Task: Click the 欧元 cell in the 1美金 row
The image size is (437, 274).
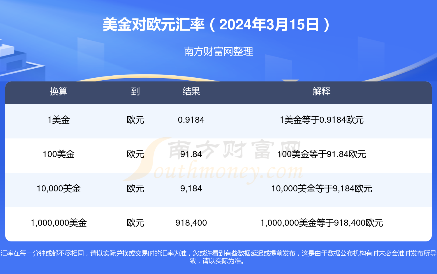Action: [135, 120]
